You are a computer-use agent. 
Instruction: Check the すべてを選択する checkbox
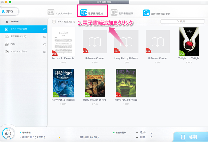pyautogui.click(x=54, y=22)
